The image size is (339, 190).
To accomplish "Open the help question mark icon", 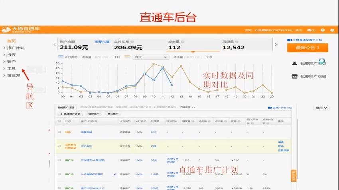I will [x=323, y=30].
